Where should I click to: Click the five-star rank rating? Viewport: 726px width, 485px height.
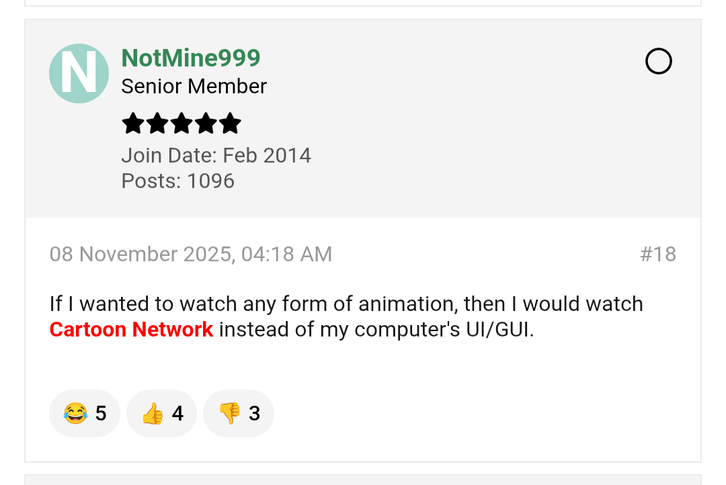pos(181,124)
